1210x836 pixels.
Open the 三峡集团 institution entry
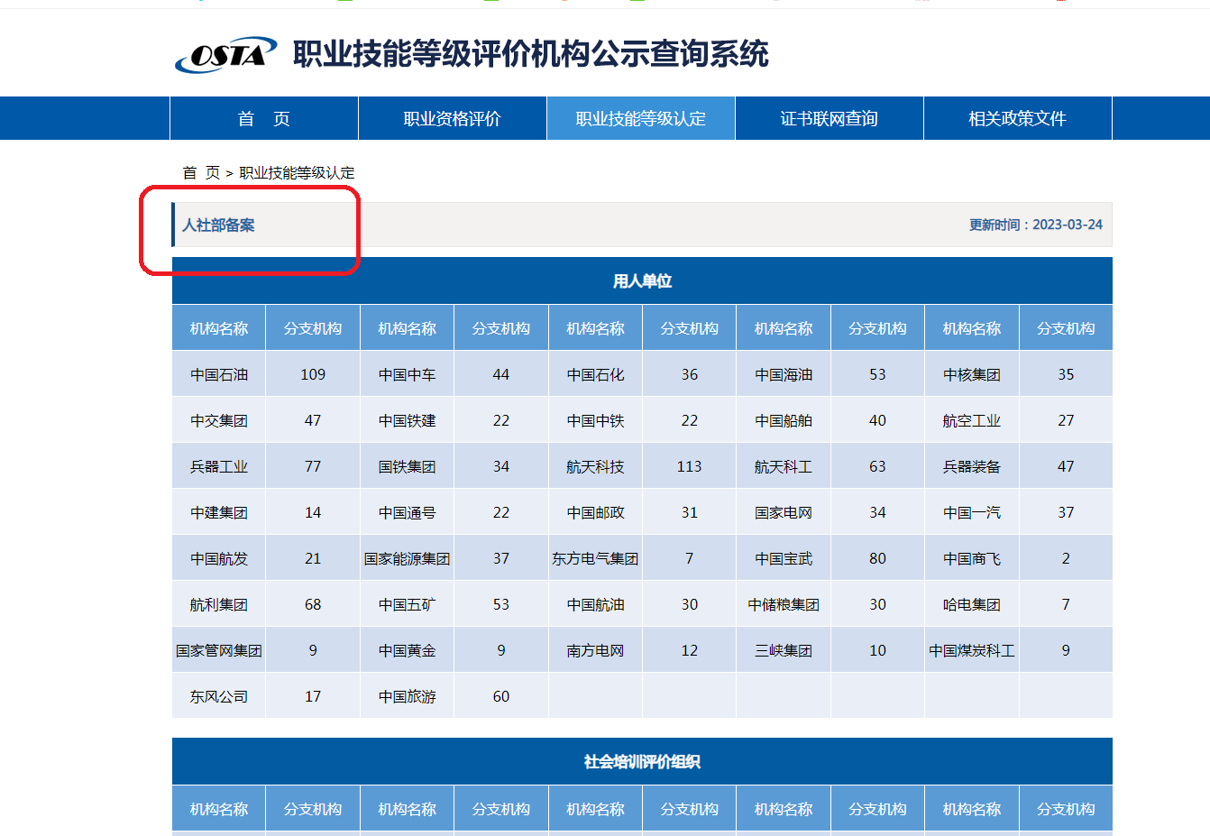[784, 650]
